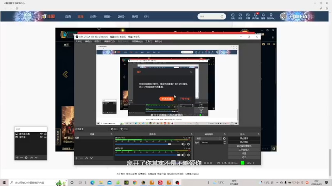The image size is (332, 186).
Task: Click the user avatar in Douyu header
Action: pos(283,16)
